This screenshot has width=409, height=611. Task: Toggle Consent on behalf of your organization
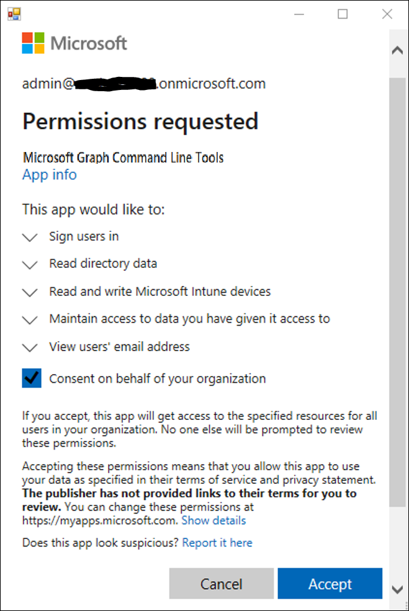[x=32, y=378]
